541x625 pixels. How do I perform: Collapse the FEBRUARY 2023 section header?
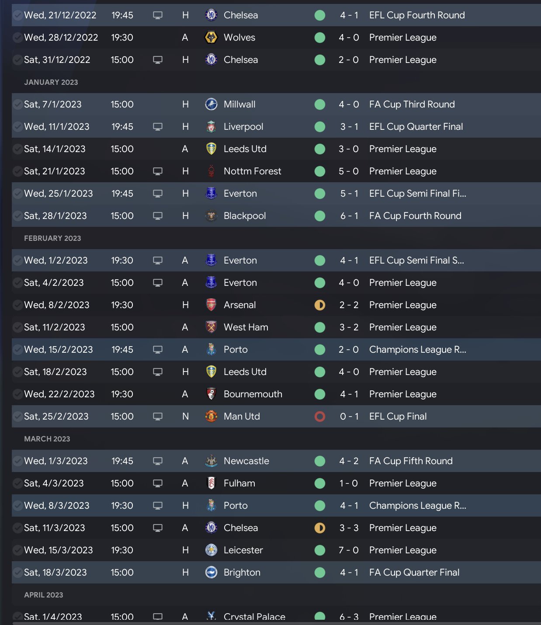pos(52,238)
